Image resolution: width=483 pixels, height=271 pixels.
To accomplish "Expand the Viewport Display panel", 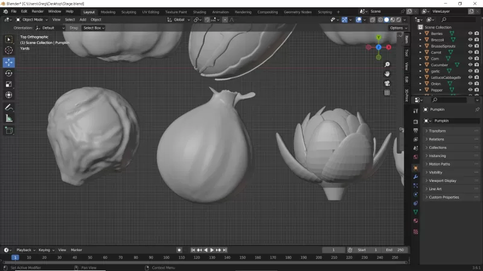I will [x=442, y=181].
